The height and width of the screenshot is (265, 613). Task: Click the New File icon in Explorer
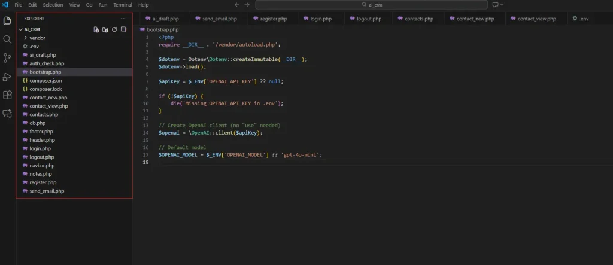96,29
